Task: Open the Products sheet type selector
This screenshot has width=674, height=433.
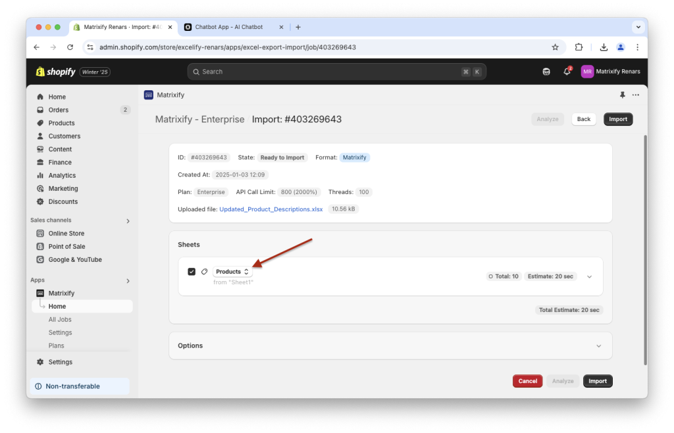Action: (x=232, y=270)
